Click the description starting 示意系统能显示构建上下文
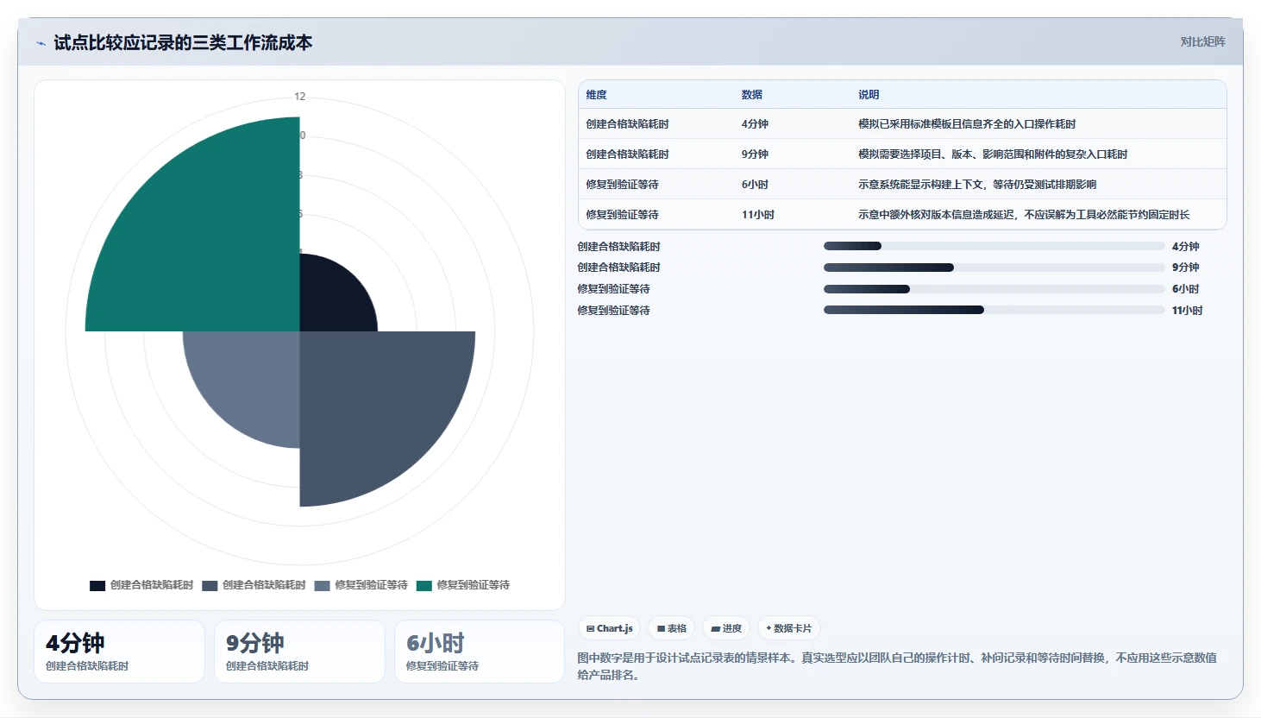The height and width of the screenshot is (718, 1261). 976,185
